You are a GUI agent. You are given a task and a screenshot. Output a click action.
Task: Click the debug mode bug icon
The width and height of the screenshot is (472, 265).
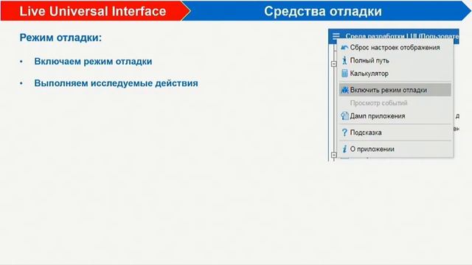344,90
